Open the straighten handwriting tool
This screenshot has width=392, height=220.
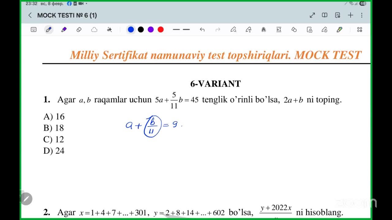[x=279, y=30]
